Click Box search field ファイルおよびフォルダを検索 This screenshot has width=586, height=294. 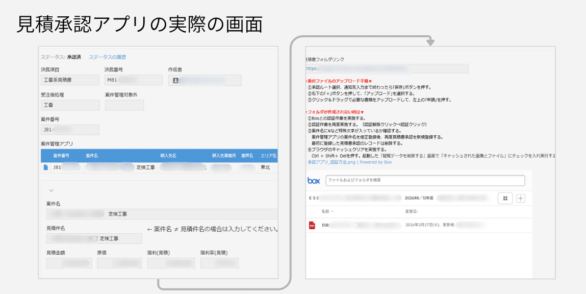tap(425, 181)
